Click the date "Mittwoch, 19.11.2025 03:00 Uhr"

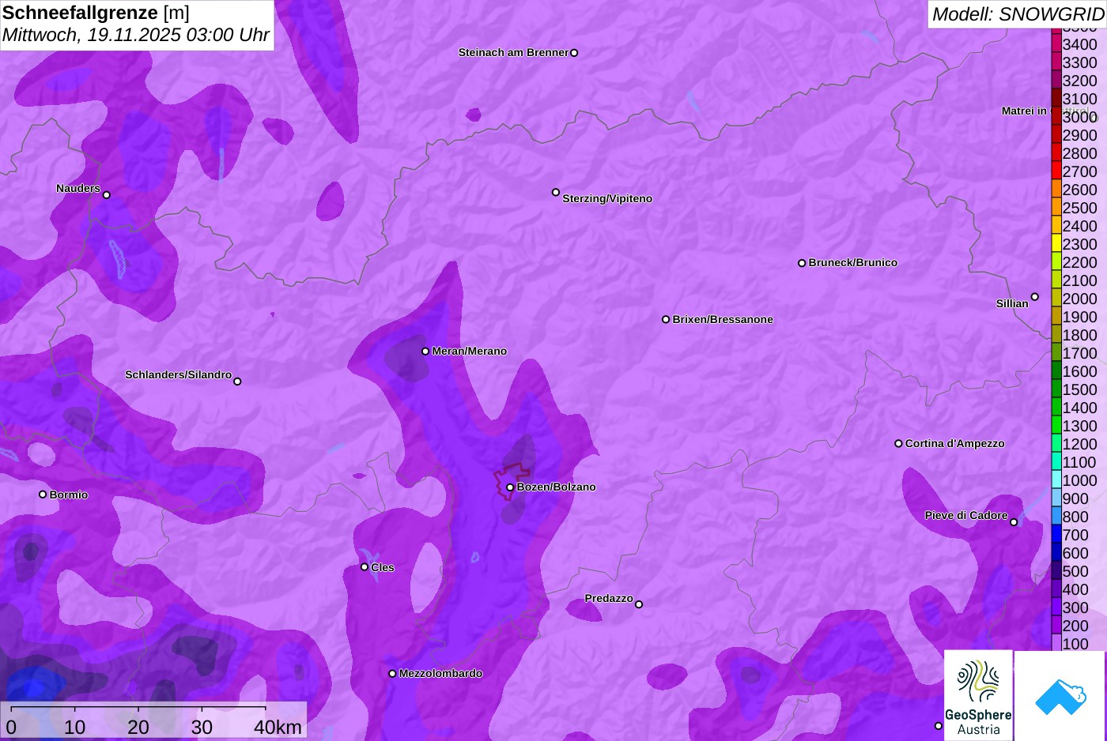[136, 36]
